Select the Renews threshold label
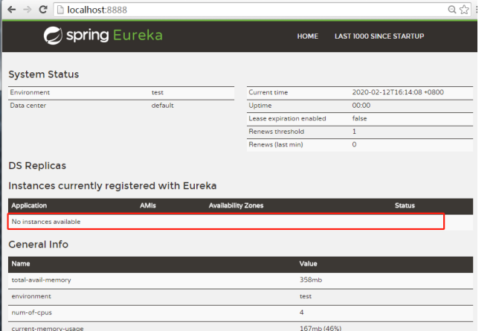The height and width of the screenshot is (331, 499). point(276,132)
